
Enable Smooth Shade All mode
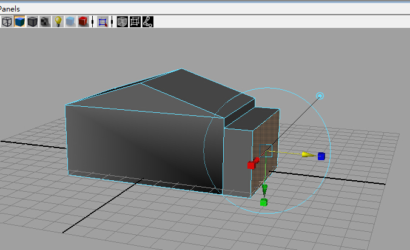point(19,22)
